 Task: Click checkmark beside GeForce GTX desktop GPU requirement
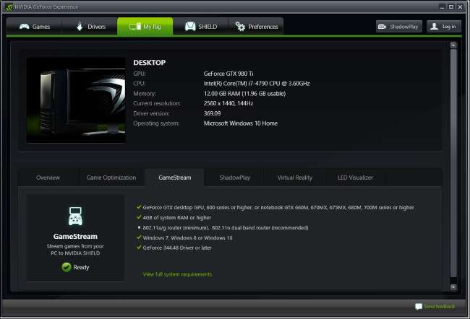(x=139, y=207)
